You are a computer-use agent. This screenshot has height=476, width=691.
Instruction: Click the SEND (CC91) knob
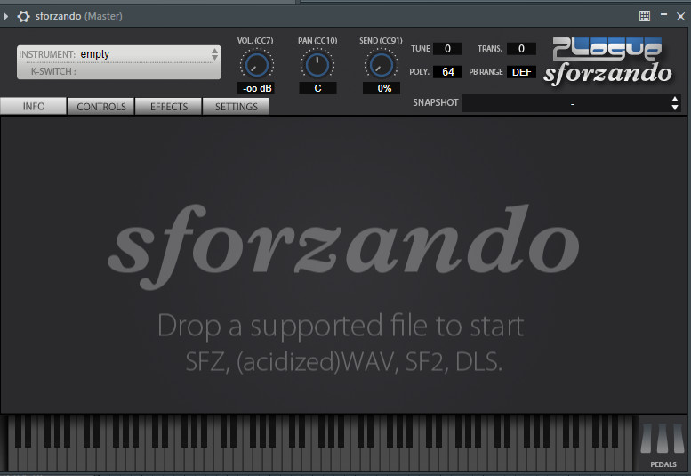381,64
